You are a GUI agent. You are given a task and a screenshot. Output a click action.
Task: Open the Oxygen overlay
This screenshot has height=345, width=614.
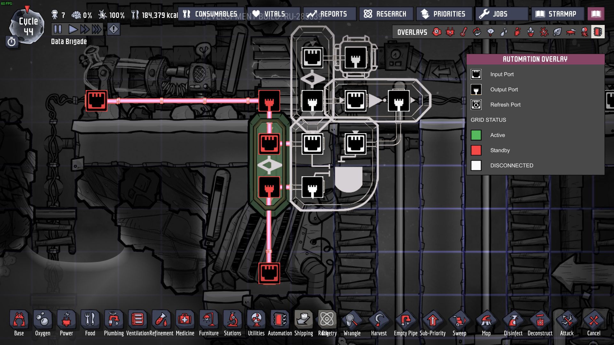(x=437, y=32)
